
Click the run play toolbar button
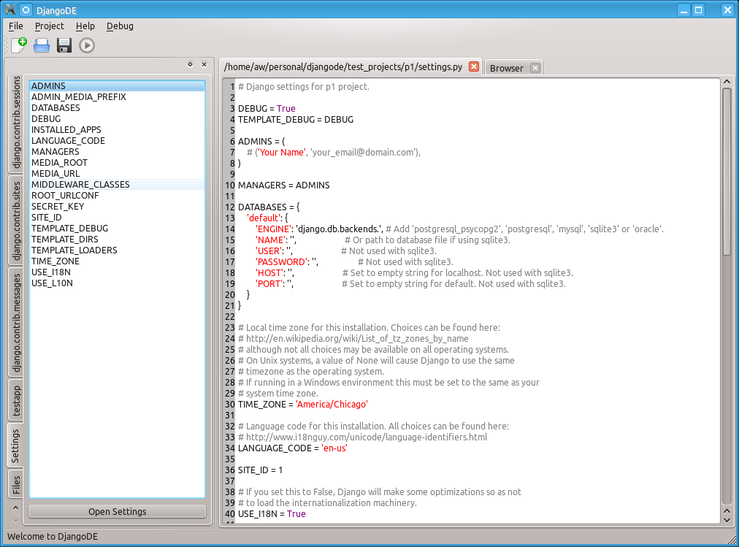[87, 45]
